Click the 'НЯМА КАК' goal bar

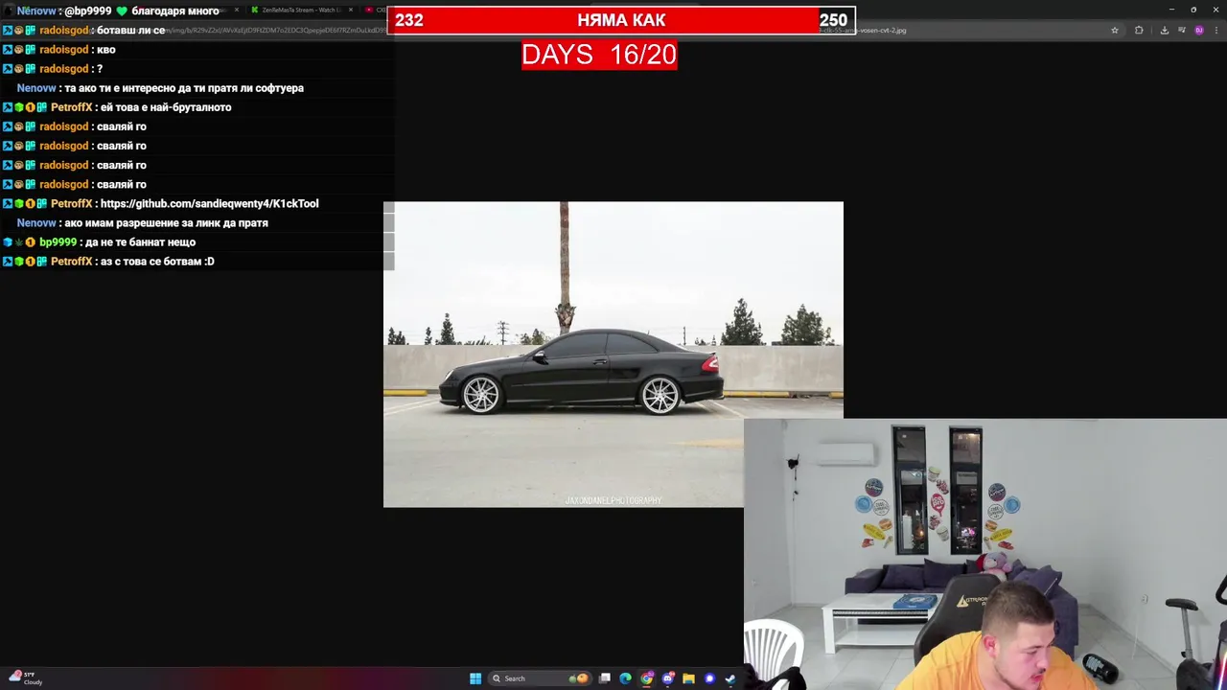(621, 20)
